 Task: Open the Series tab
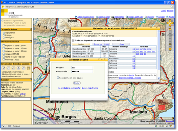(x=81, y=44)
